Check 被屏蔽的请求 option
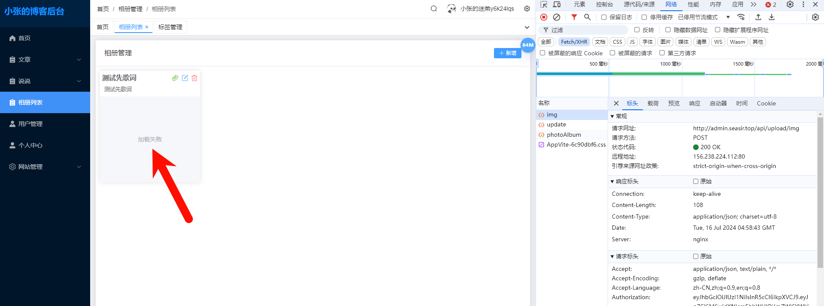Viewport: 824px width, 306px height. click(612, 53)
